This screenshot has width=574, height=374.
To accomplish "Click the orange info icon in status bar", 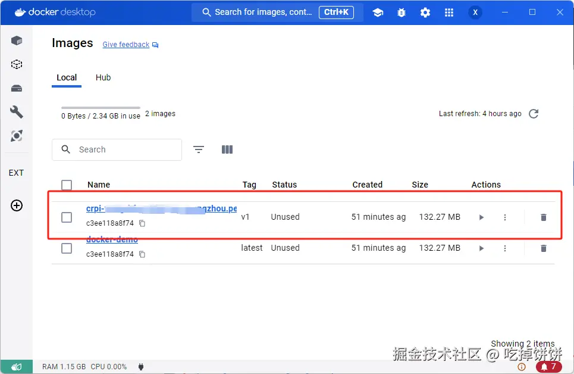I will tap(522, 367).
